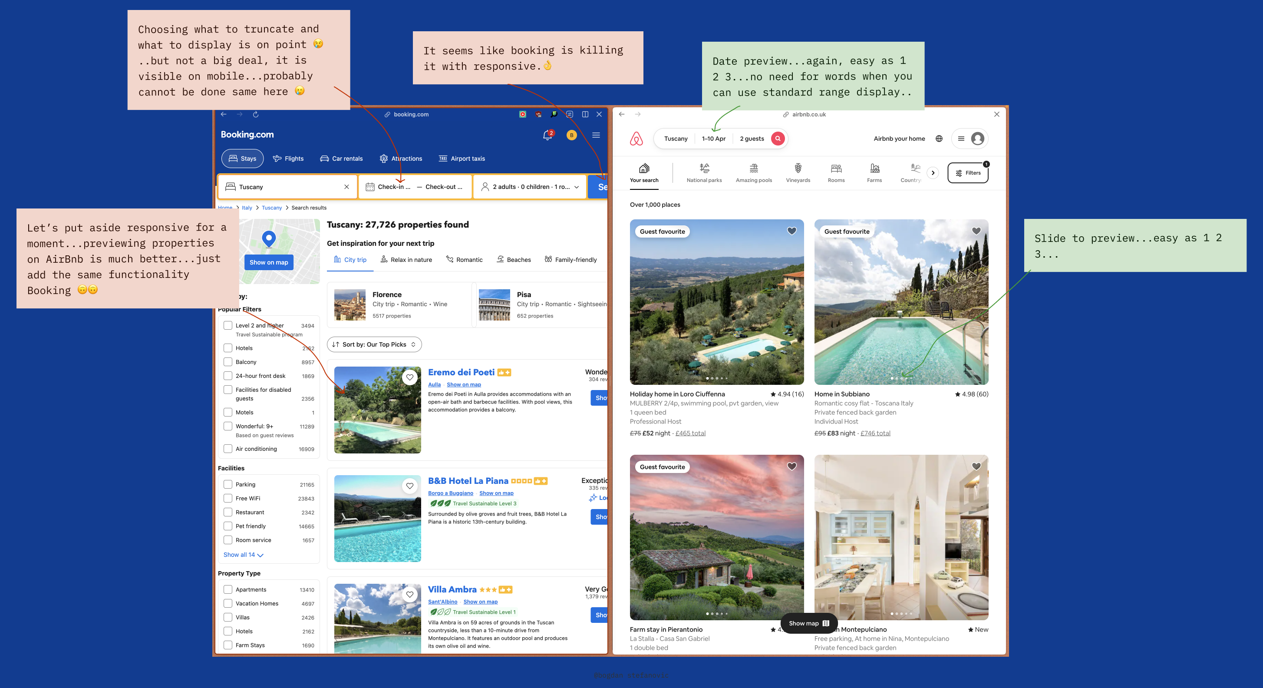The height and width of the screenshot is (688, 1263).
Task: Clear Tuscany destination with X icon
Action: (346, 187)
